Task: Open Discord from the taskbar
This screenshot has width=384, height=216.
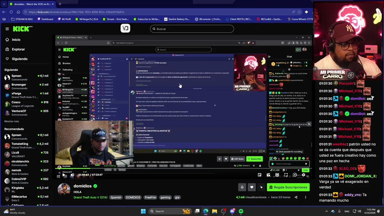Action: pos(232,211)
